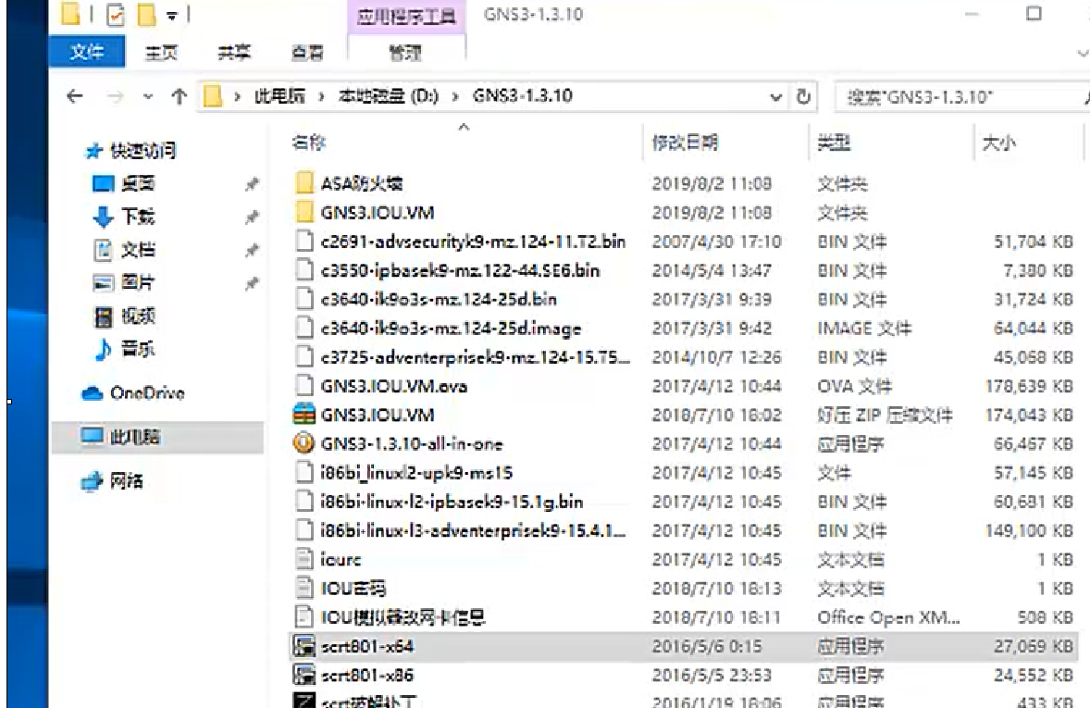Select the GNS3.IOU.VM folder icon

coord(303,212)
